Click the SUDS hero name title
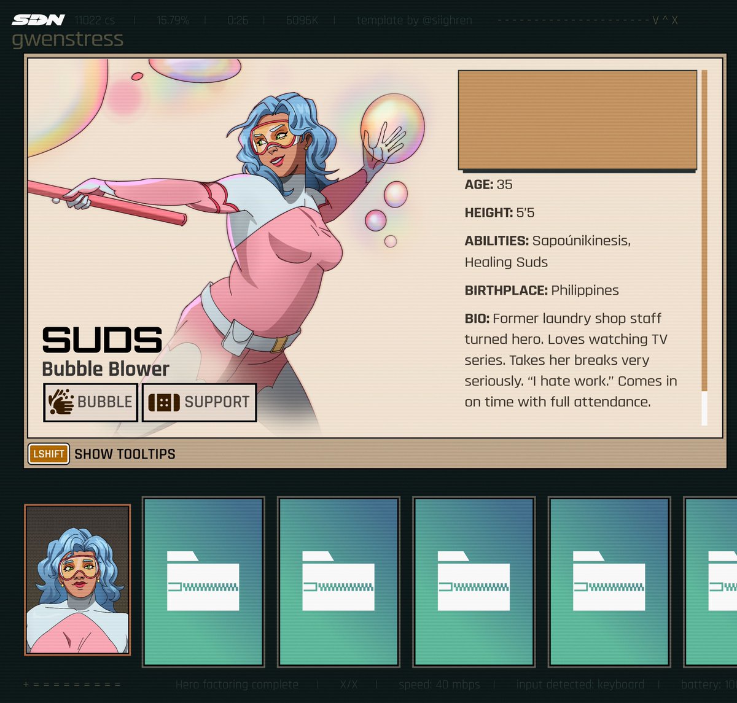737x703 pixels. (x=102, y=340)
